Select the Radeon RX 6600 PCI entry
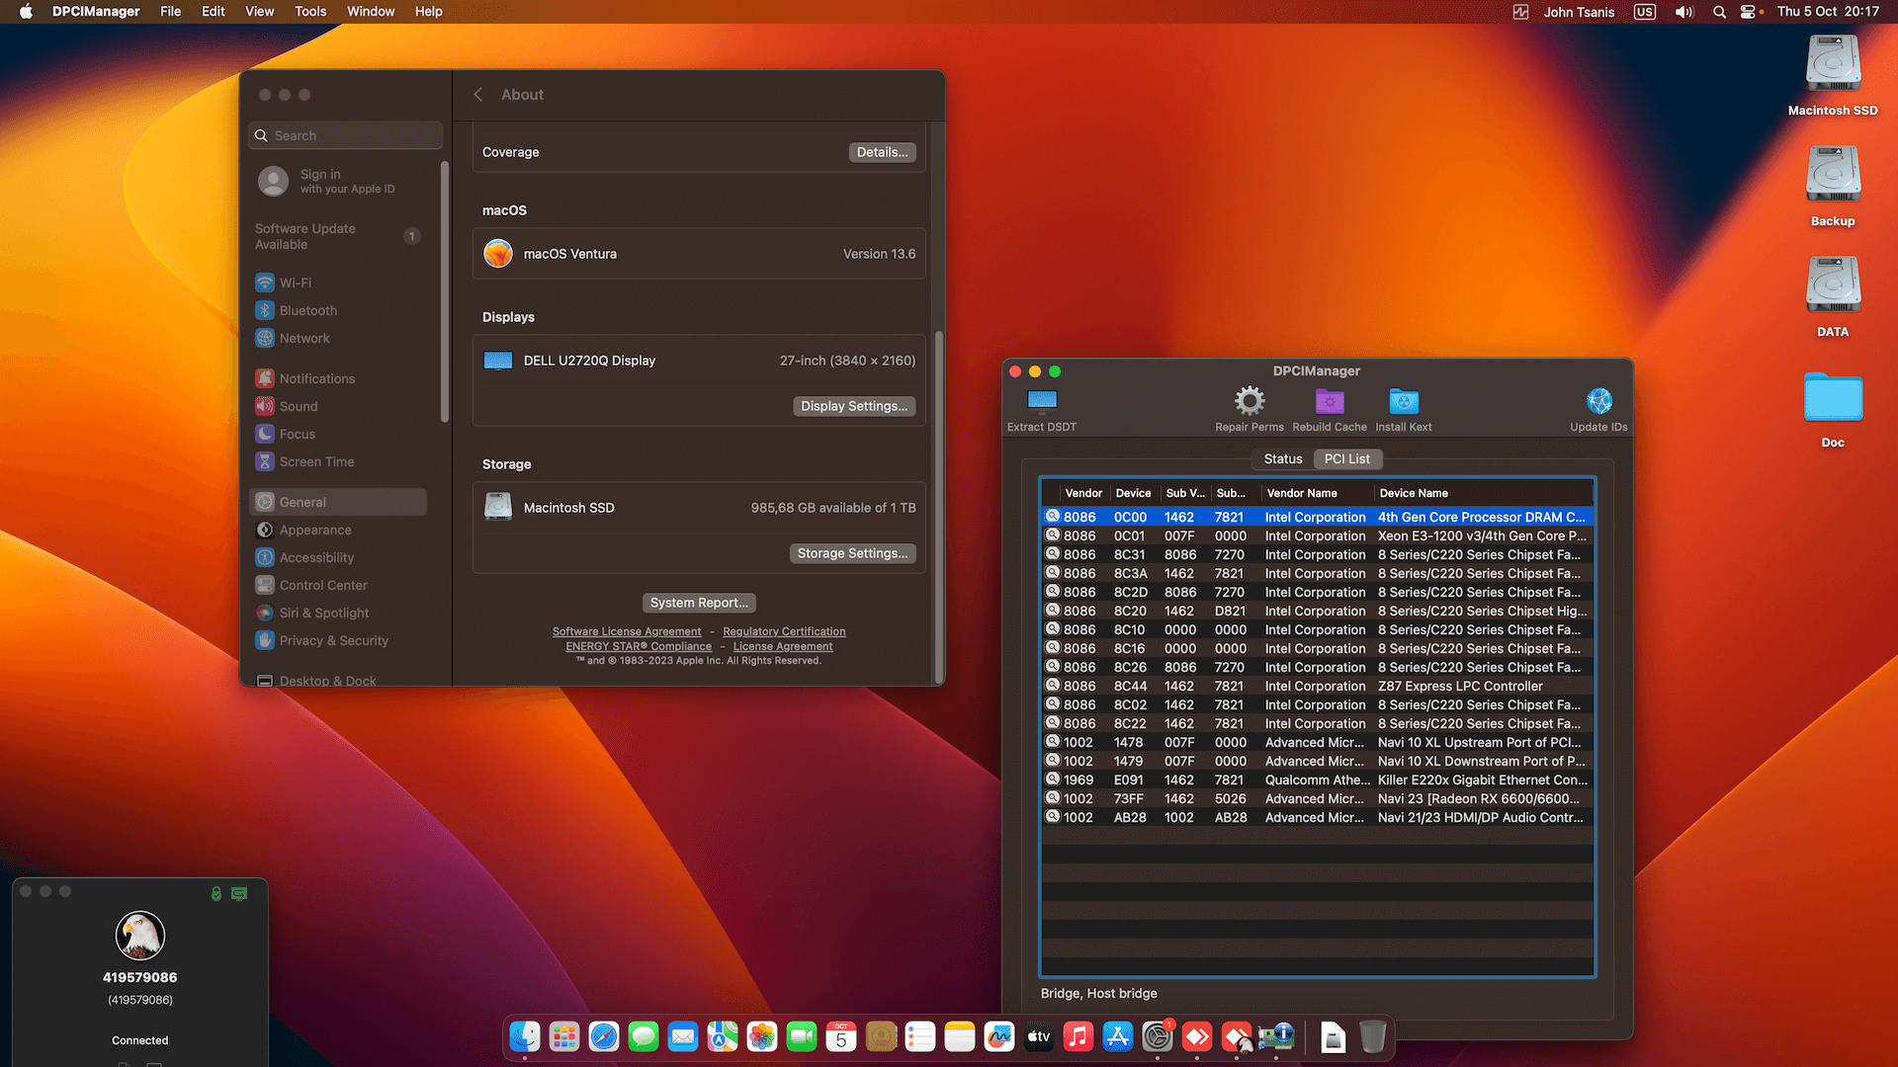The height and width of the screenshot is (1067, 1898). 1315,798
